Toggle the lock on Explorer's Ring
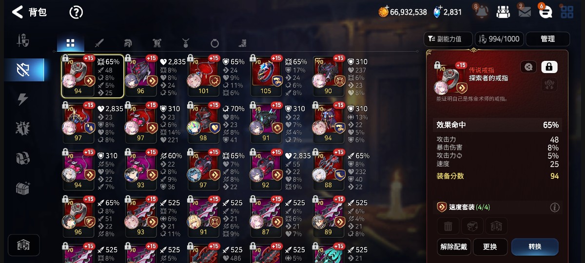This screenshot has width=585, height=263. click(x=549, y=67)
